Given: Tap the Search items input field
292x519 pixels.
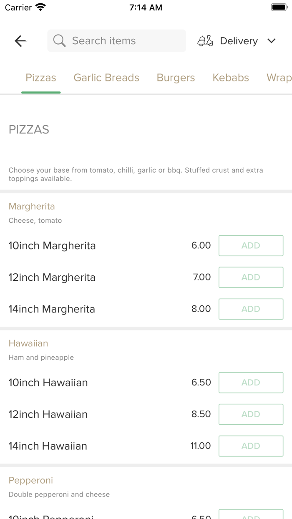Looking at the screenshot, I should pos(117,41).
